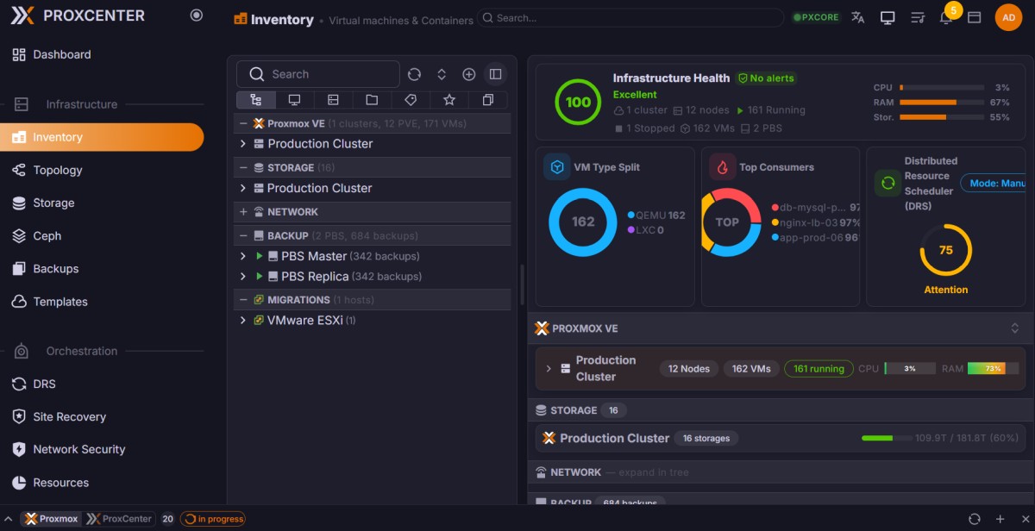Click the favorites star view icon
Image resolution: width=1035 pixels, height=531 pixels.
coord(449,100)
